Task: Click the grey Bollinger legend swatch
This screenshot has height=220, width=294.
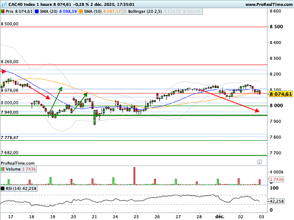Action: [x=125, y=12]
